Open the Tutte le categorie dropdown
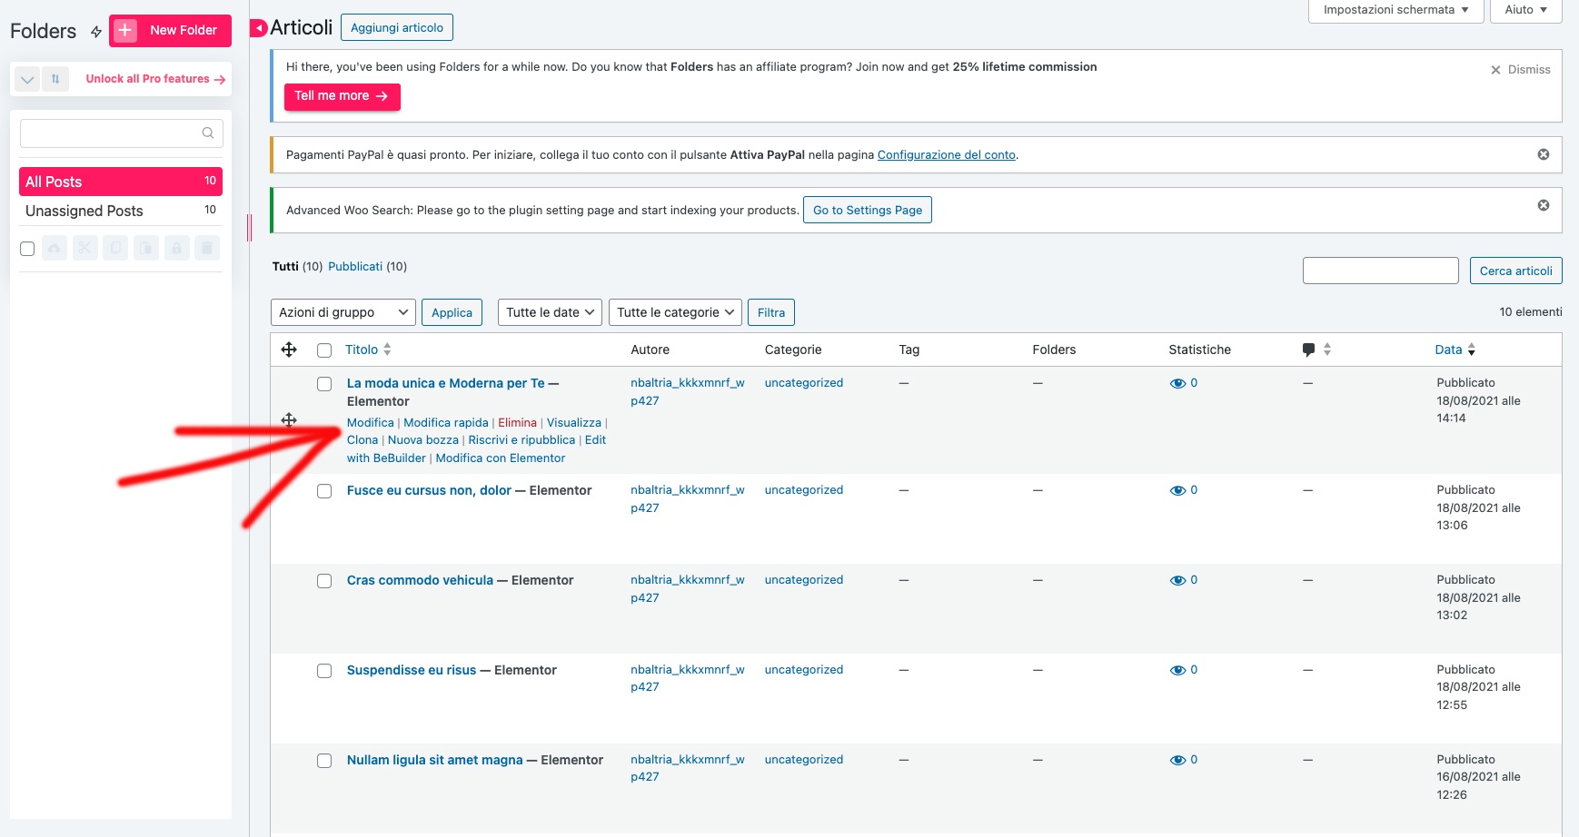The image size is (1579, 837). tap(674, 312)
